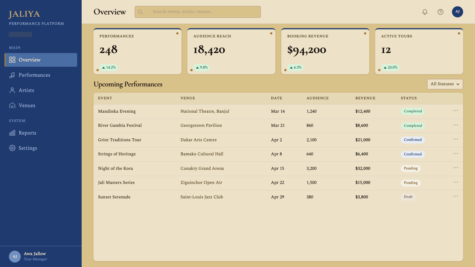Image resolution: width=475 pixels, height=267 pixels.
Task: Click the search magnifier icon
Action: coord(140,12)
